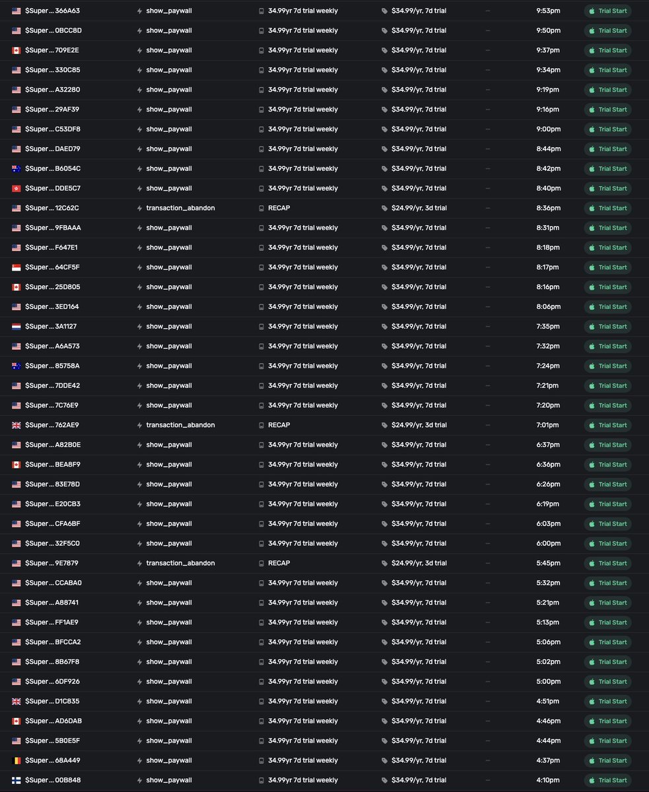Viewport: 649px width, 792px height.
Task: Click the Trial Start badge for the 7:35pm row
Action: pyautogui.click(x=607, y=327)
